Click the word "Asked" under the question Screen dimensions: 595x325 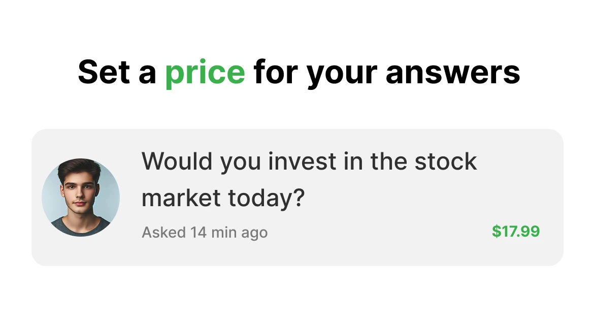[163, 233]
